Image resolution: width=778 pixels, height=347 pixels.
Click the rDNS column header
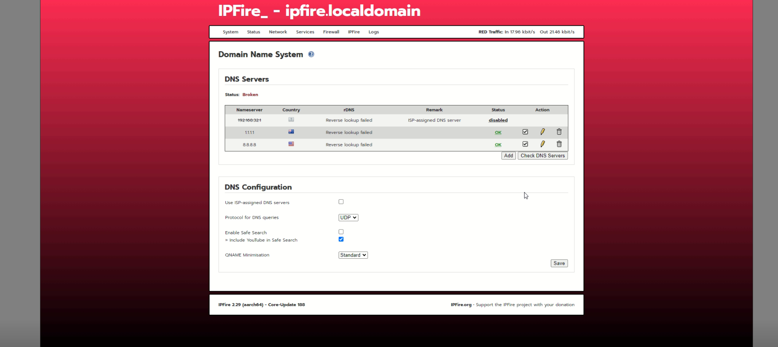pos(349,110)
